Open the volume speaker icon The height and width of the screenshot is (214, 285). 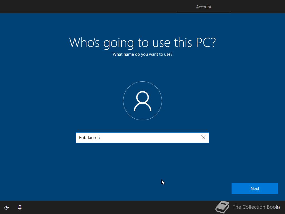[278, 208]
